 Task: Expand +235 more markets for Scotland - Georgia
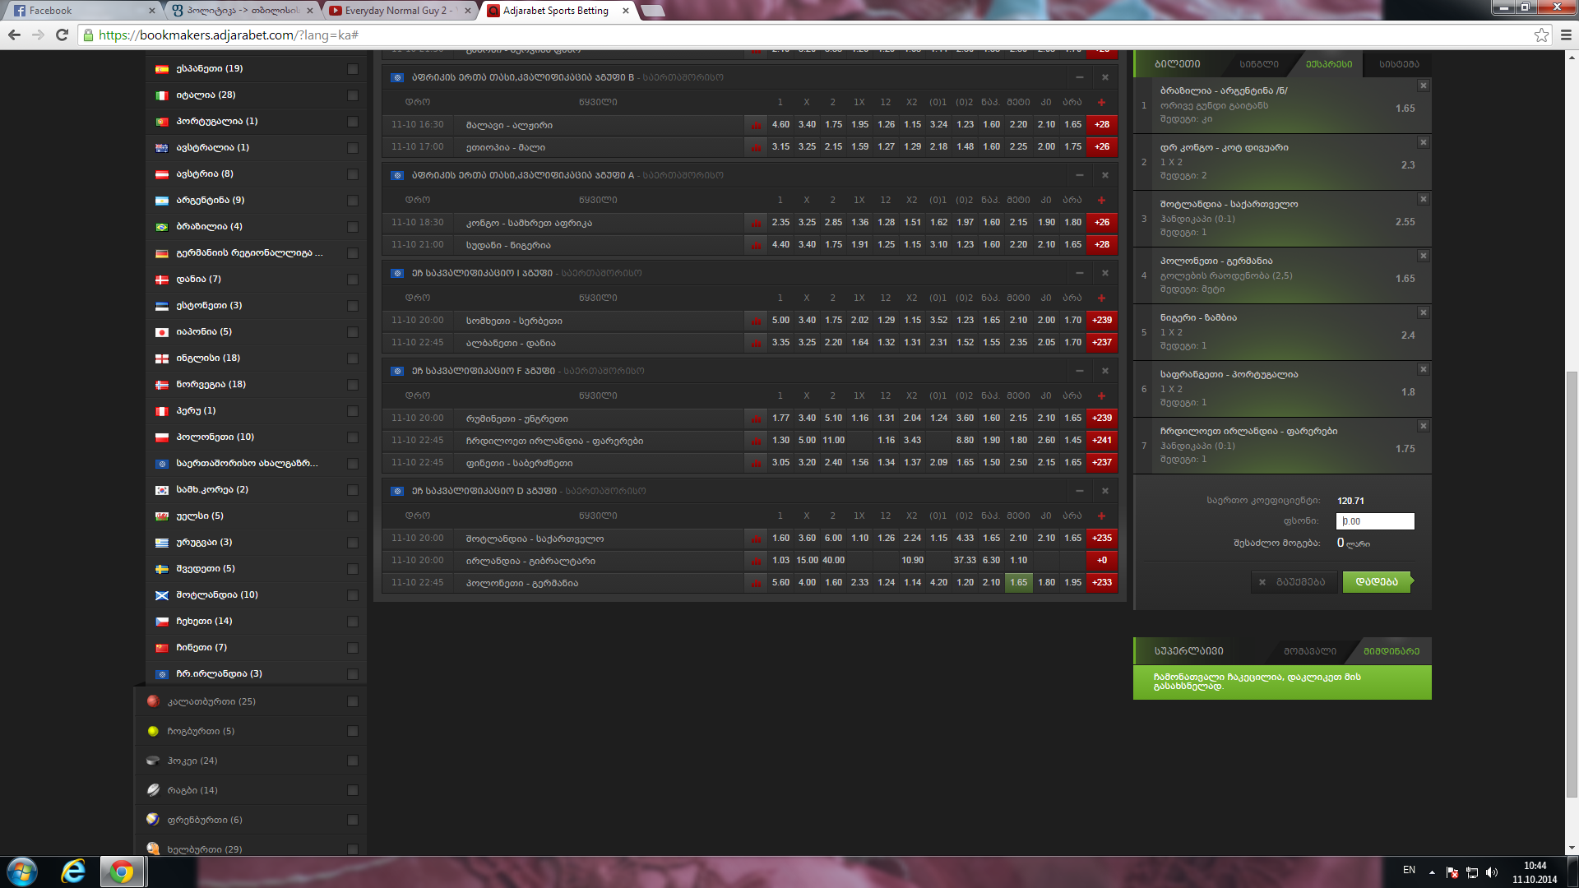(x=1101, y=539)
